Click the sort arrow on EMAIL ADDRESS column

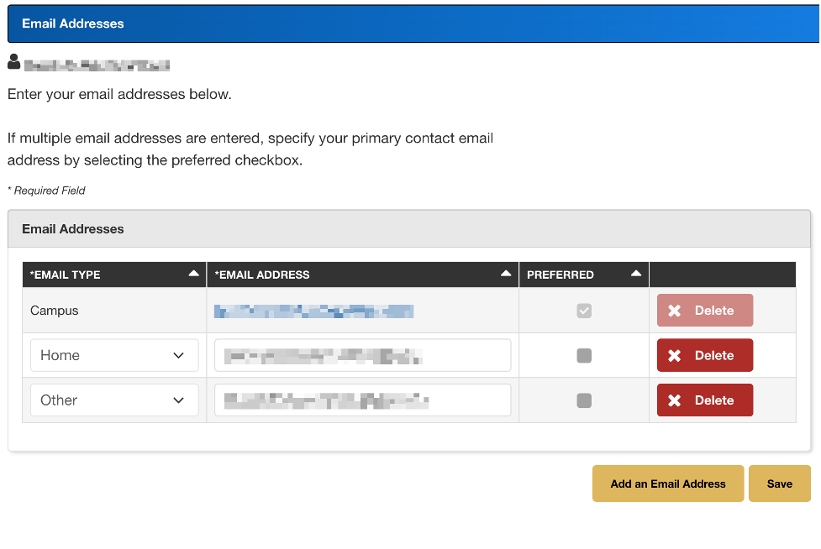[504, 273]
